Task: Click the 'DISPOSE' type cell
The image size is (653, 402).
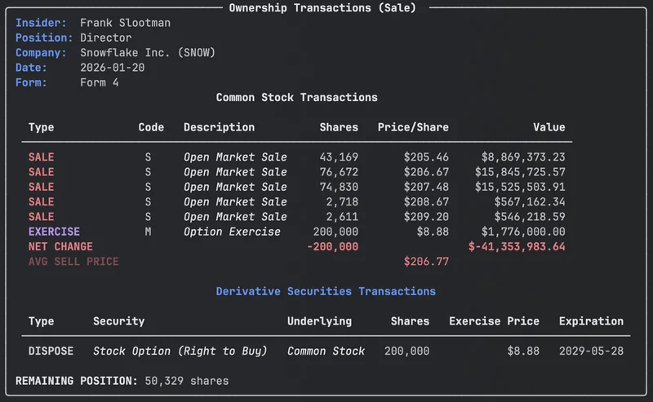Action: pyautogui.click(x=51, y=351)
